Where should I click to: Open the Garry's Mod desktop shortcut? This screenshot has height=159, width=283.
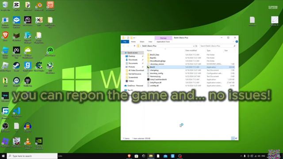tap(27, 67)
